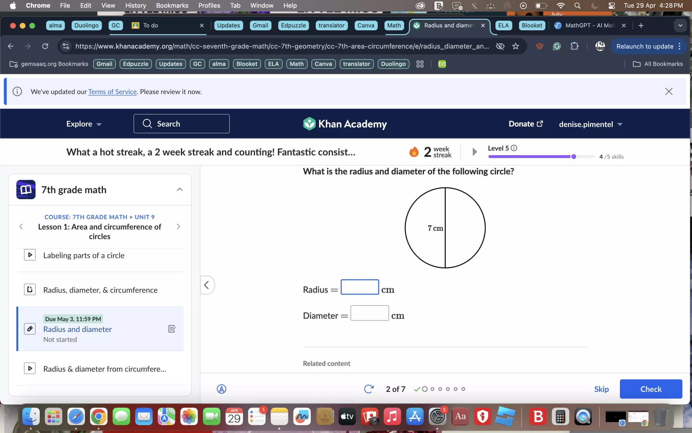Open the bookmarks bar apps grid icon
692x433 pixels.
click(x=420, y=64)
